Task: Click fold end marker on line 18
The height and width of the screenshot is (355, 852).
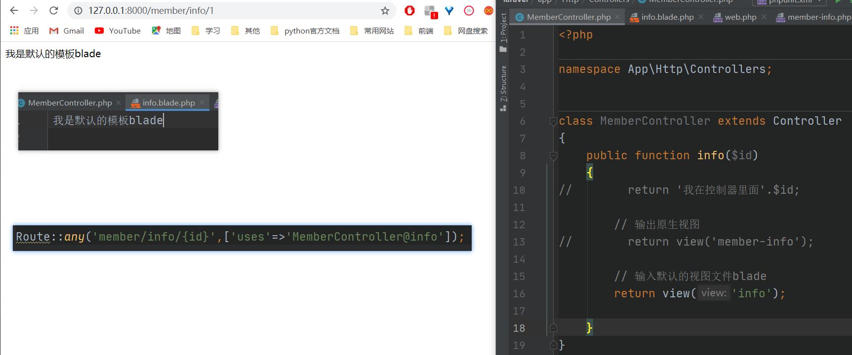Action: [x=554, y=328]
